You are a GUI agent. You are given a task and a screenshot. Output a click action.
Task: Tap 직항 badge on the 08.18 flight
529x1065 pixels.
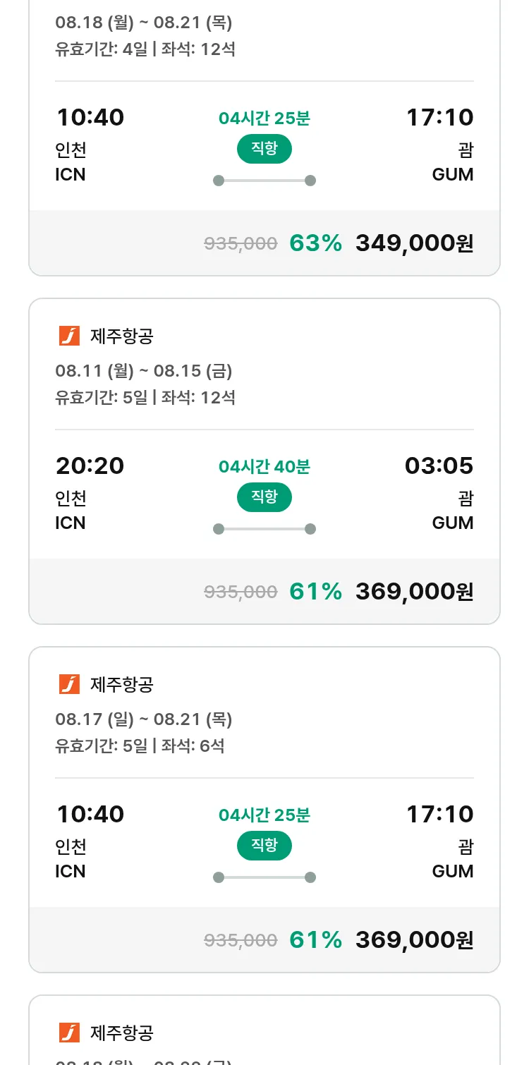pos(264,149)
